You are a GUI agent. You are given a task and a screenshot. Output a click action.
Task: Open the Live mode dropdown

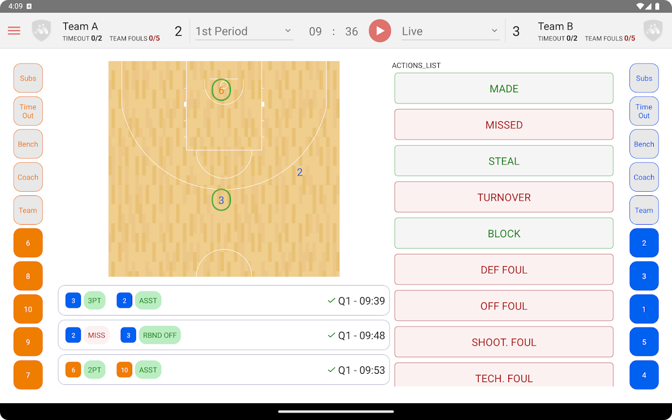pyautogui.click(x=450, y=31)
